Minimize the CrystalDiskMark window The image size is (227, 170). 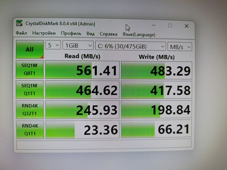[153, 26]
